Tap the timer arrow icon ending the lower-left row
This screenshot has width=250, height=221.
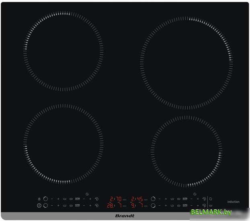click(97, 205)
